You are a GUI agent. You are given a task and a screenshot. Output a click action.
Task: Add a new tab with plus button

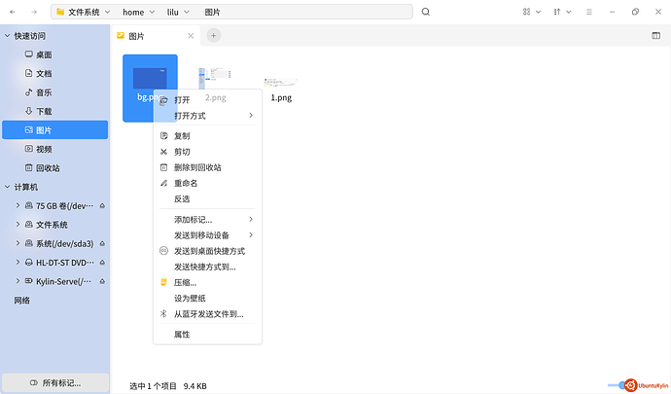tap(214, 36)
